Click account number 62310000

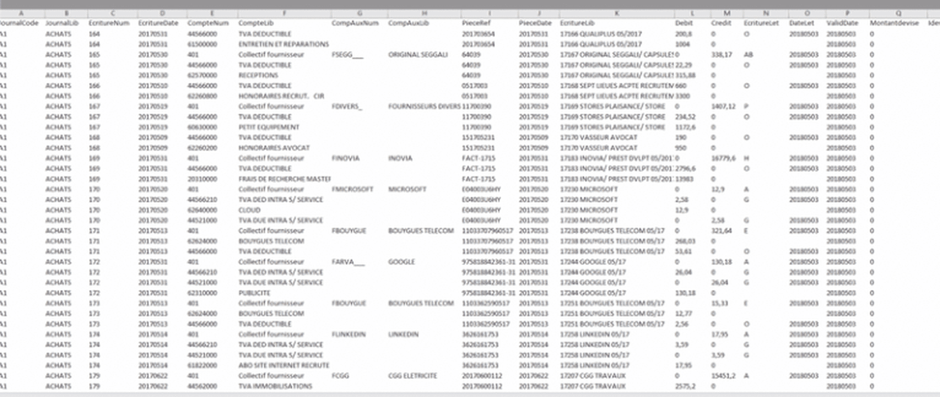tap(202, 293)
